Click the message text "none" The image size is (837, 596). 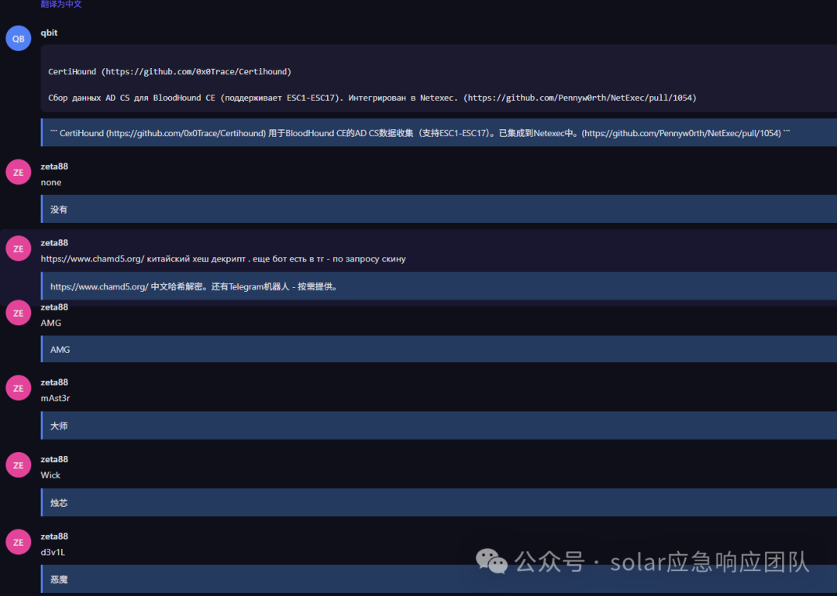coord(51,183)
